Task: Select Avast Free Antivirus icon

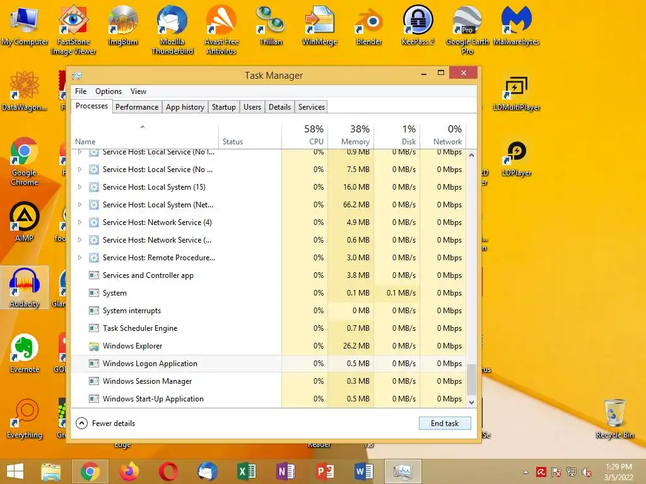Action: point(221,30)
